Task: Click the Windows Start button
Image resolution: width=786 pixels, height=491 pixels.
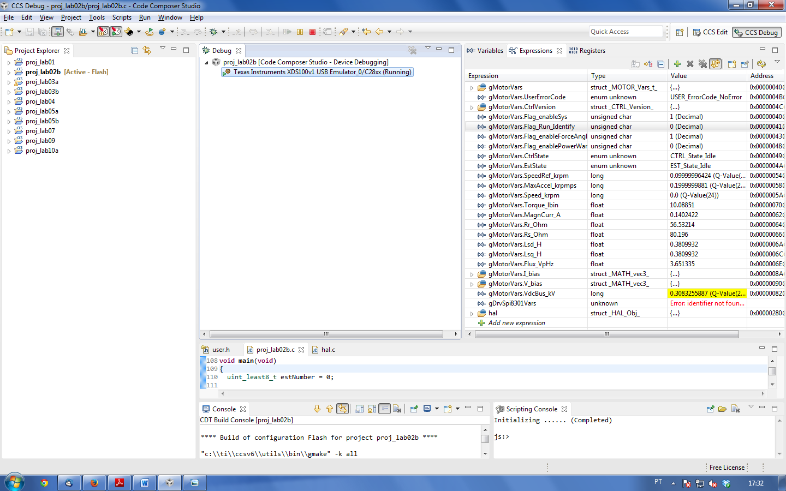Action: [x=14, y=483]
